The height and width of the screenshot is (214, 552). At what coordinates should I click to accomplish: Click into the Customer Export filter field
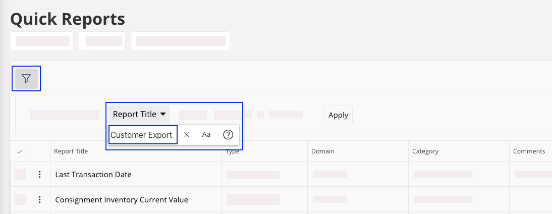(142, 135)
